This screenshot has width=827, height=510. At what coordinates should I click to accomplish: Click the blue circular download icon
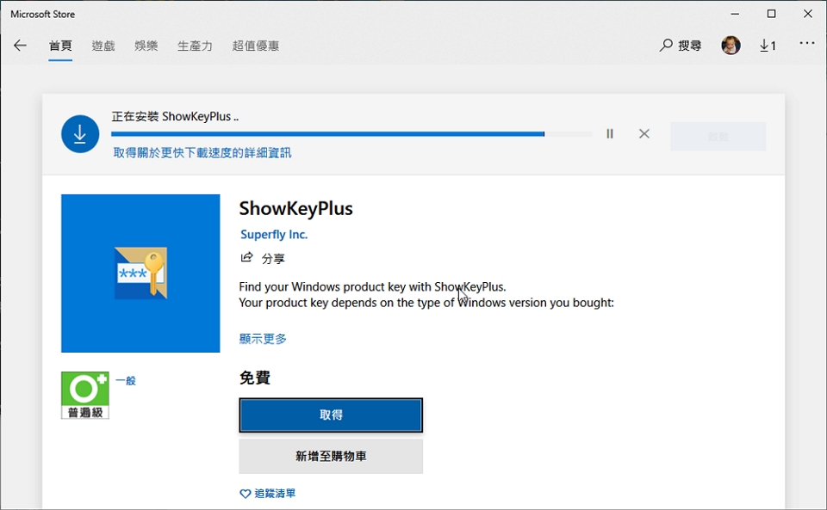pyautogui.click(x=79, y=133)
